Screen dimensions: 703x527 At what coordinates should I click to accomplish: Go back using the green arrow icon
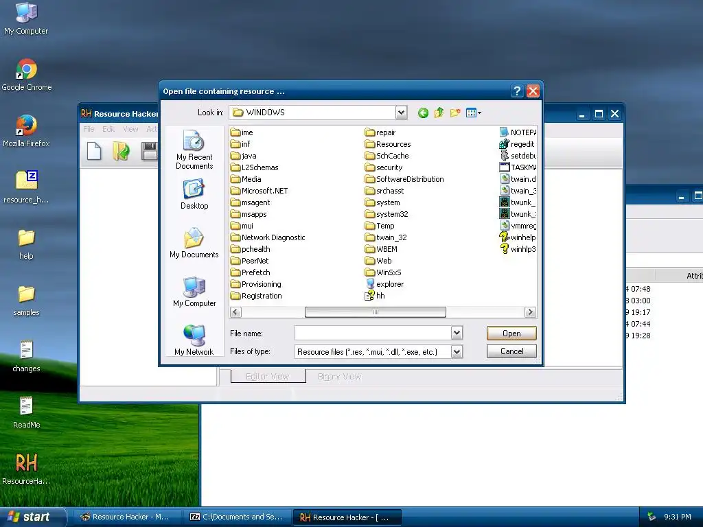[x=423, y=113]
